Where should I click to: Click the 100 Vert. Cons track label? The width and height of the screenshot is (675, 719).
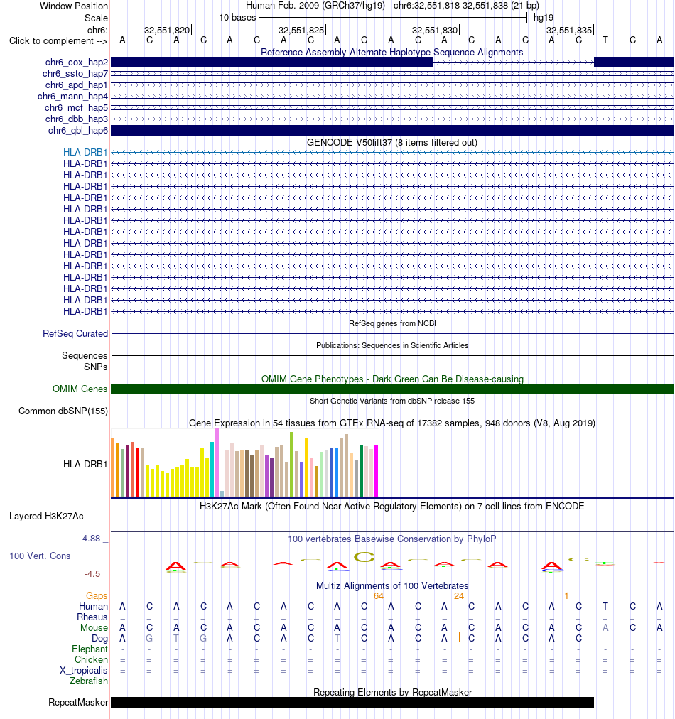pyautogui.click(x=40, y=556)
